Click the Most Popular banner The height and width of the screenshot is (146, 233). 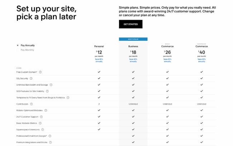tap(133, 39)
